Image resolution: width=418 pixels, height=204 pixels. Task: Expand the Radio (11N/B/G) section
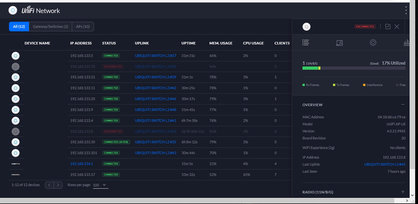coord(403,192)
